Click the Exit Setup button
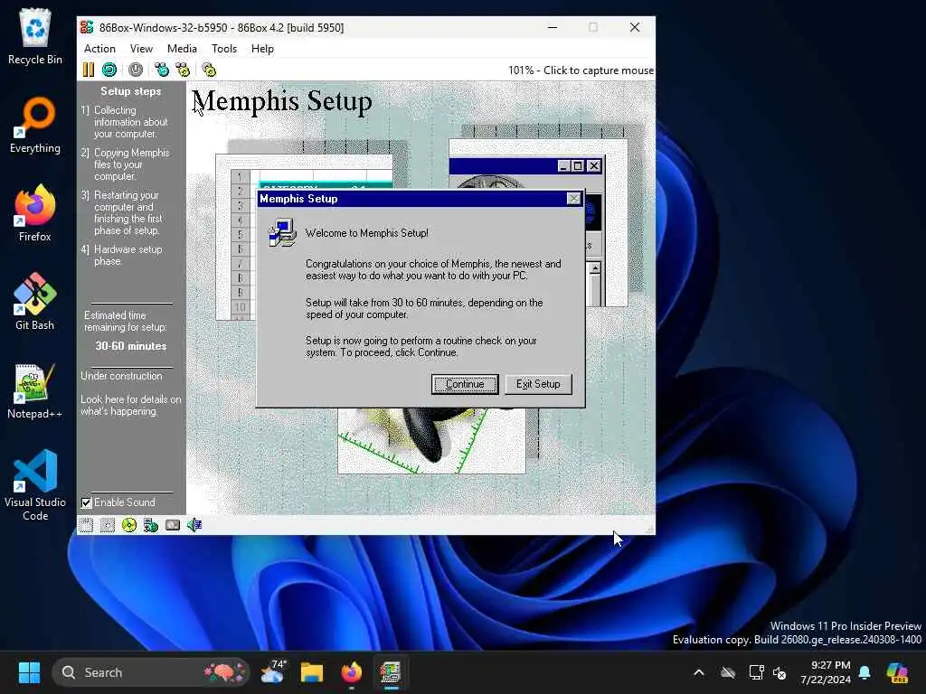The width and height of the screenshot is (926, 694). coord(538,384)
